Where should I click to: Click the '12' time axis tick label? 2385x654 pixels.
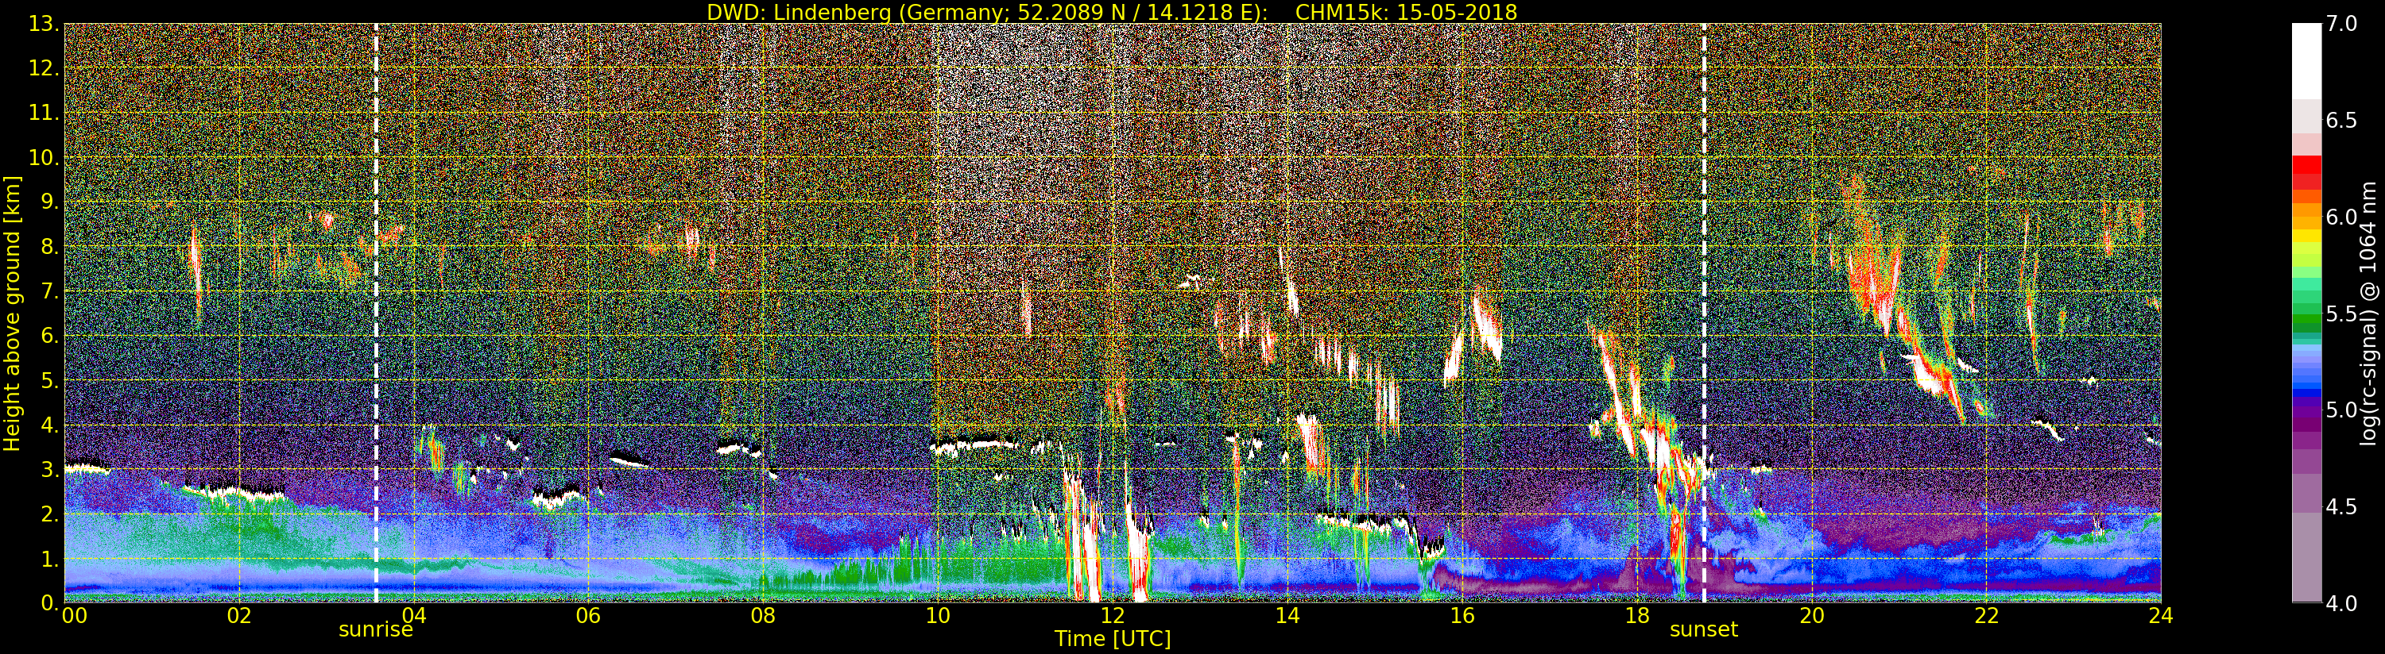click(1112, 615)
